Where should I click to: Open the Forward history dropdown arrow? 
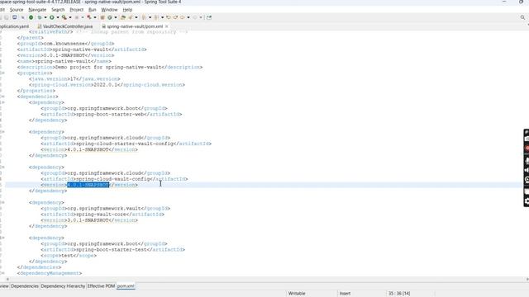point(201,17)
